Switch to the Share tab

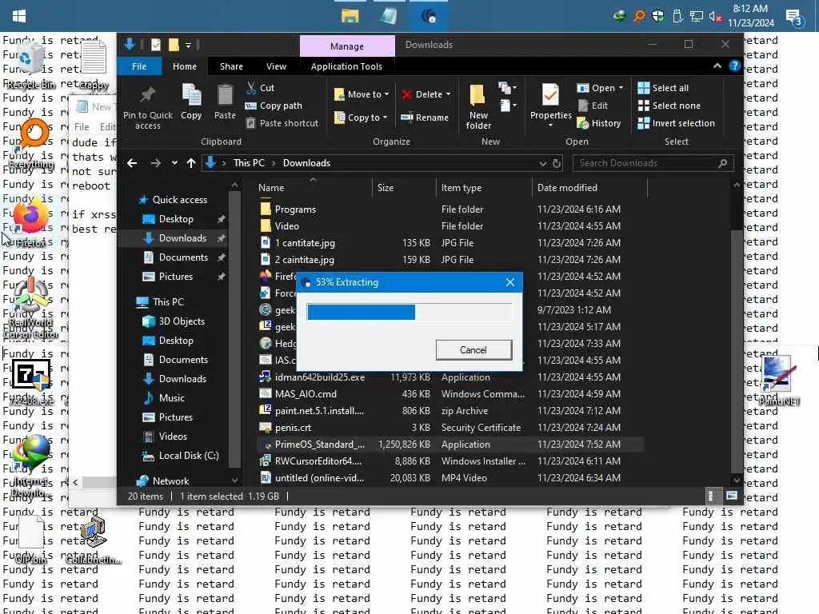[x=231, y=66]
